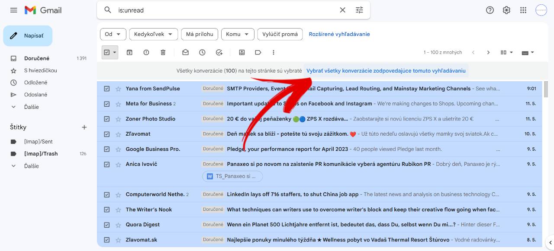Expand Ďalšie under Štítky labels

coord(31,166)
